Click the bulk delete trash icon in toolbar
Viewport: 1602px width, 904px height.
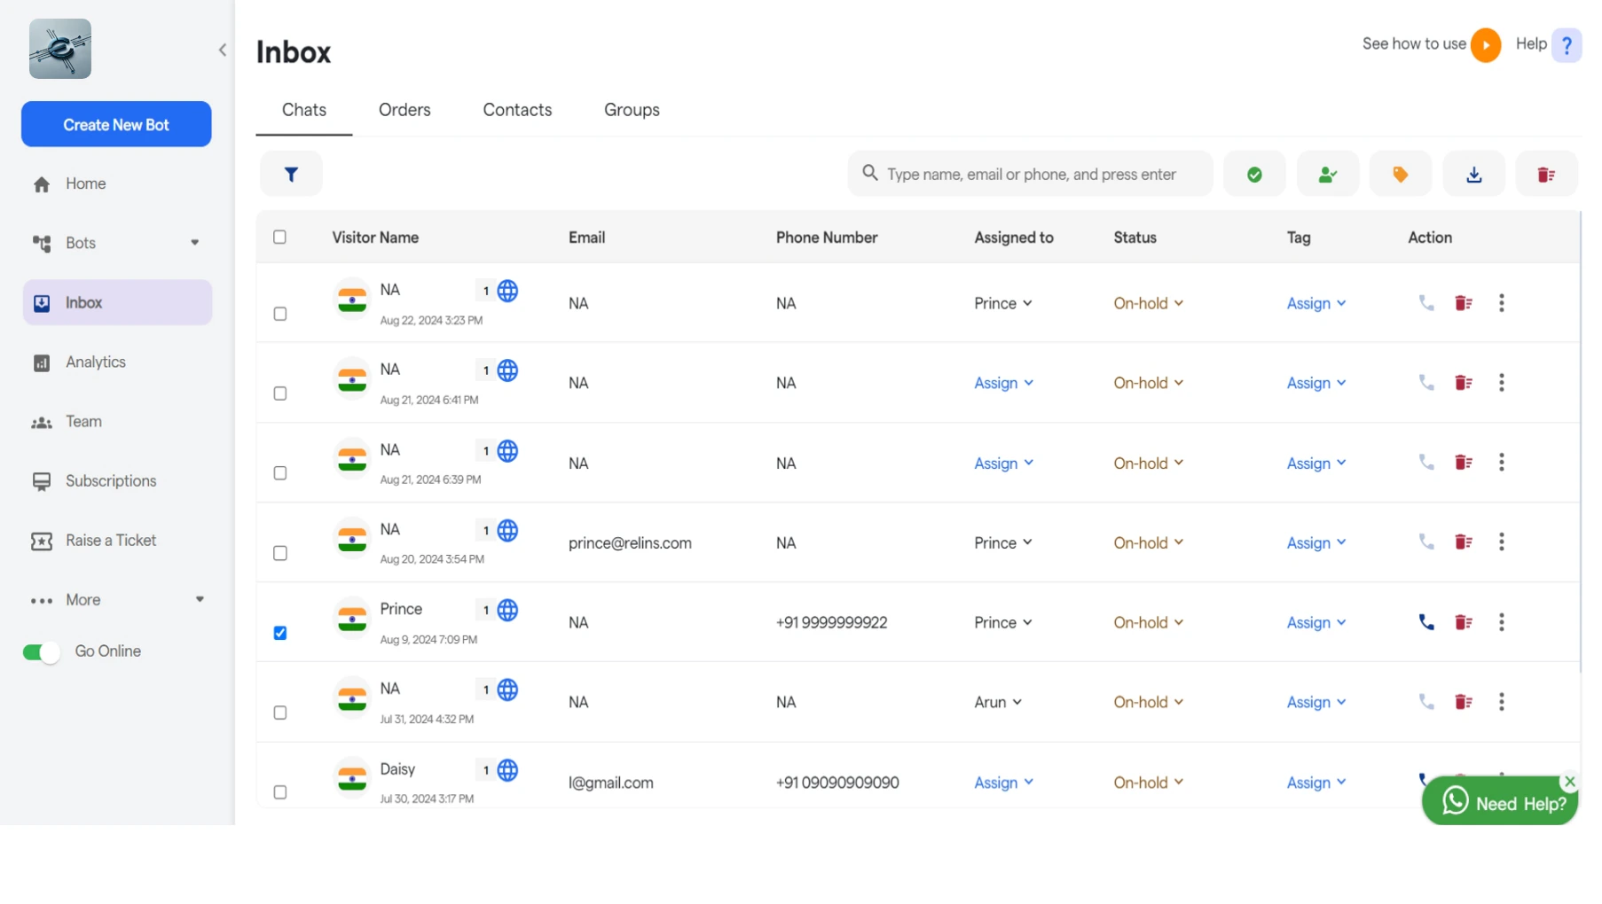pyautogui.click(x=1546, y=175)
